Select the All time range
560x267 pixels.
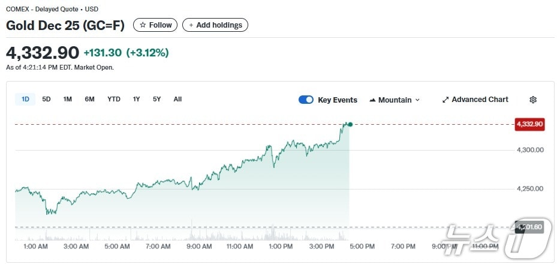pos(177,99)
